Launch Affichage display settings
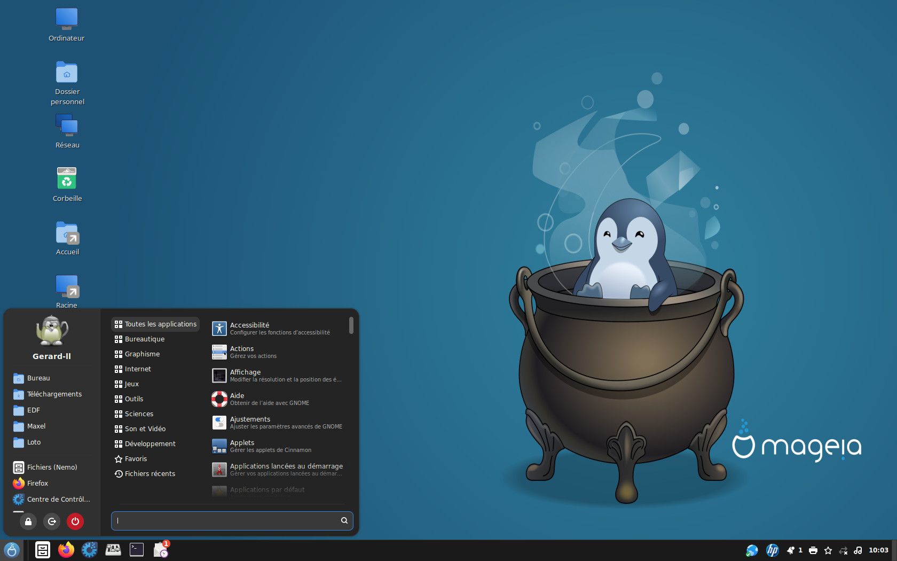 tap(278, 376)
